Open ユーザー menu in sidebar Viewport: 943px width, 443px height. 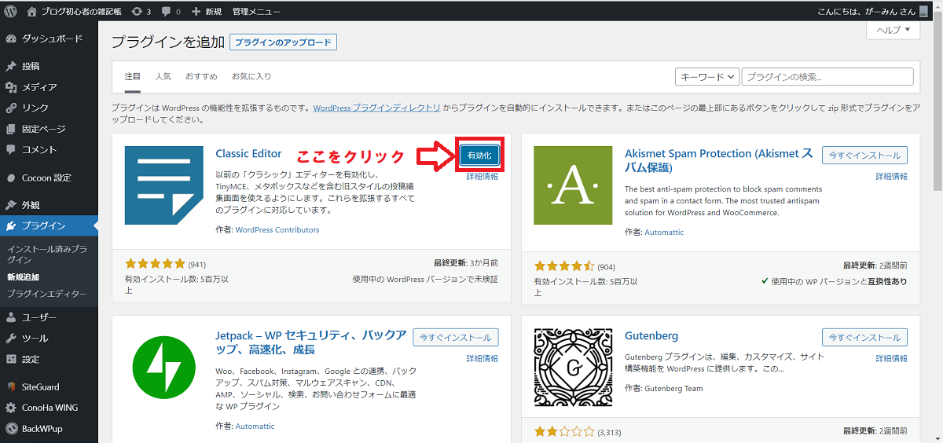point(49,317)
